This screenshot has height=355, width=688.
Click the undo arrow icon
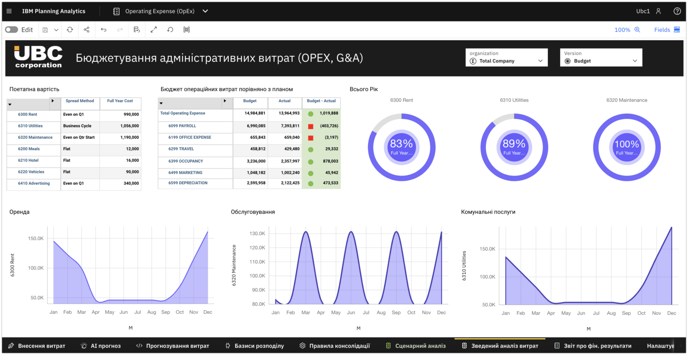coord(104,30)
